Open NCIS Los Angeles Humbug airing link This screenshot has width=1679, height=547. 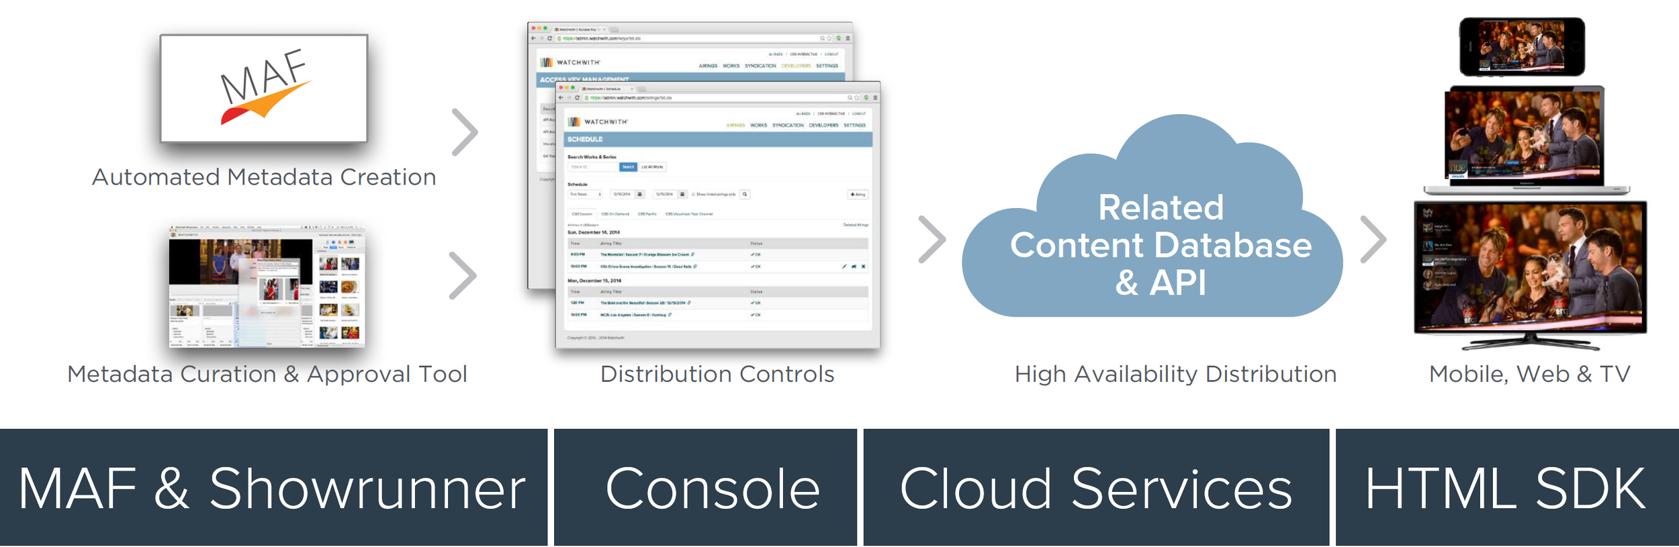[x=633, y=315]
